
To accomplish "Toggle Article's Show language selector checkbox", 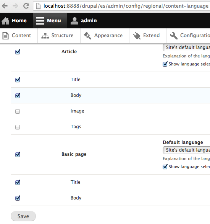I will tap(165, 64).
